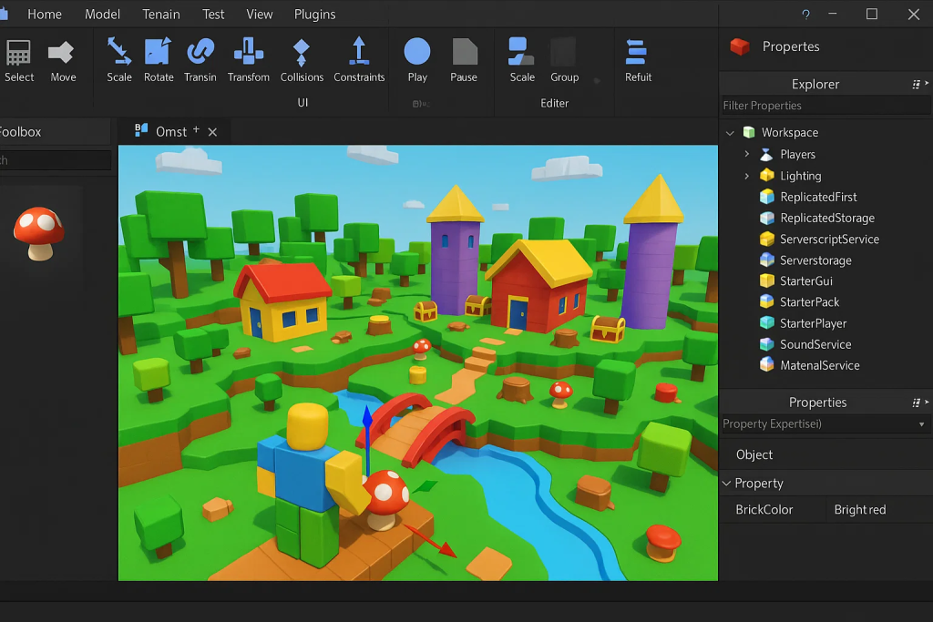The height and width of the screenshot is (622, 933).
Task: Choose the Transfom tool
Action: click(248, 60)
